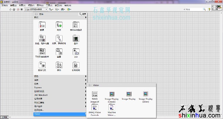Open the 17pt application font dropdown
223x119 pixels.
tap(36, 9)
